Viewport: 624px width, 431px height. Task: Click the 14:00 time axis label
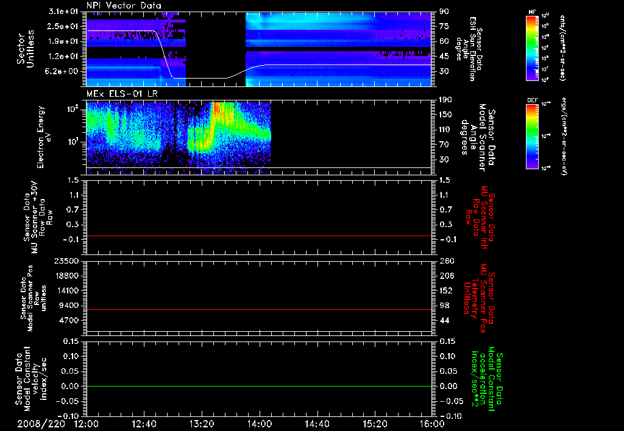[260, 424]
